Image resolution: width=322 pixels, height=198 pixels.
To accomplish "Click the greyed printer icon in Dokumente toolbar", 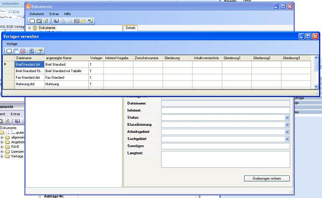I will tap(63, 21).
